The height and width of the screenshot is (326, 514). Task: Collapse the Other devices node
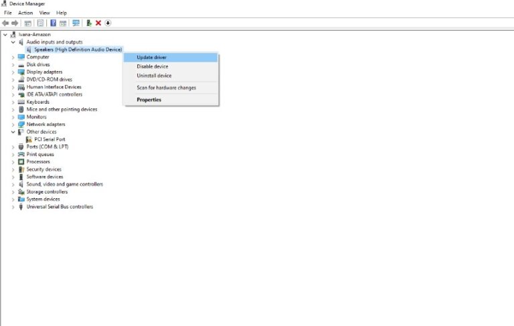point(13,132)
